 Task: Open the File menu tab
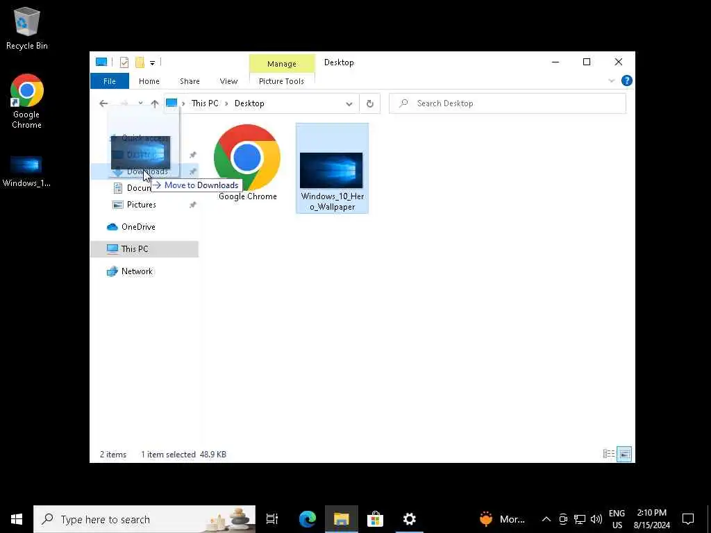point(109,81)
